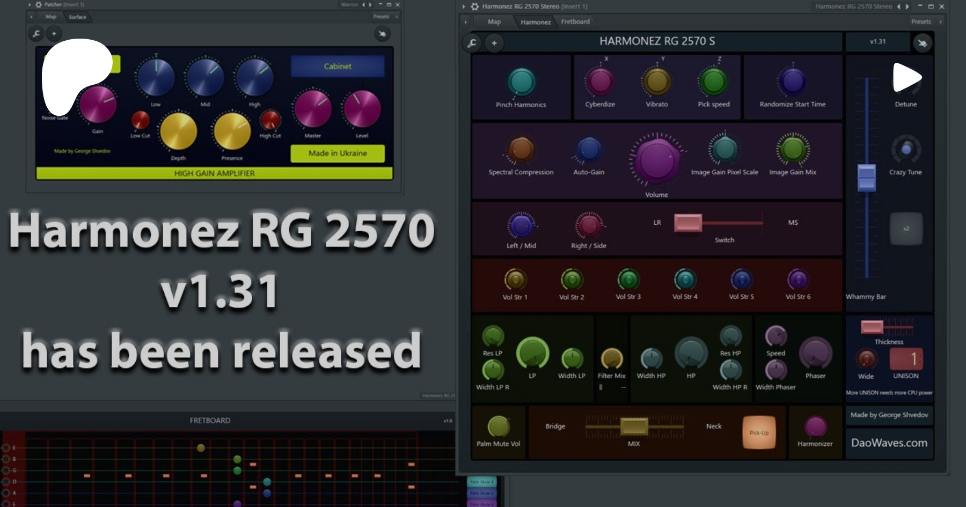Click the Auto-Gain knob
The height and width of the screenshot is (507, 966).
pyautogui.click(x=589, y=149)
